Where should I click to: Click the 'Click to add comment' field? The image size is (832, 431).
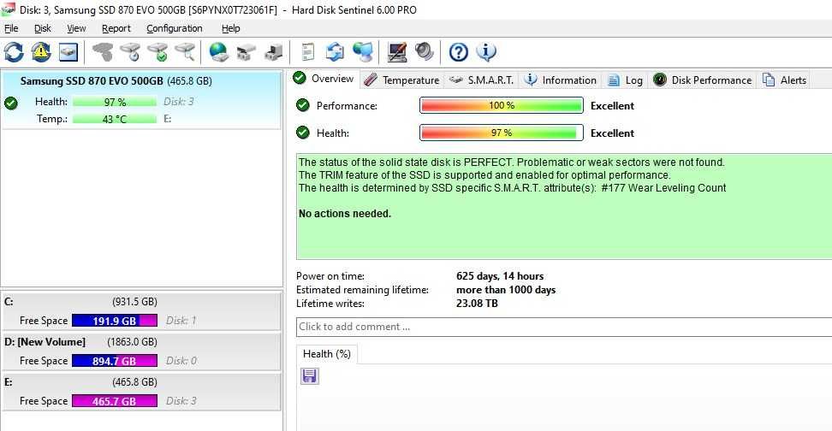(564, 327)
